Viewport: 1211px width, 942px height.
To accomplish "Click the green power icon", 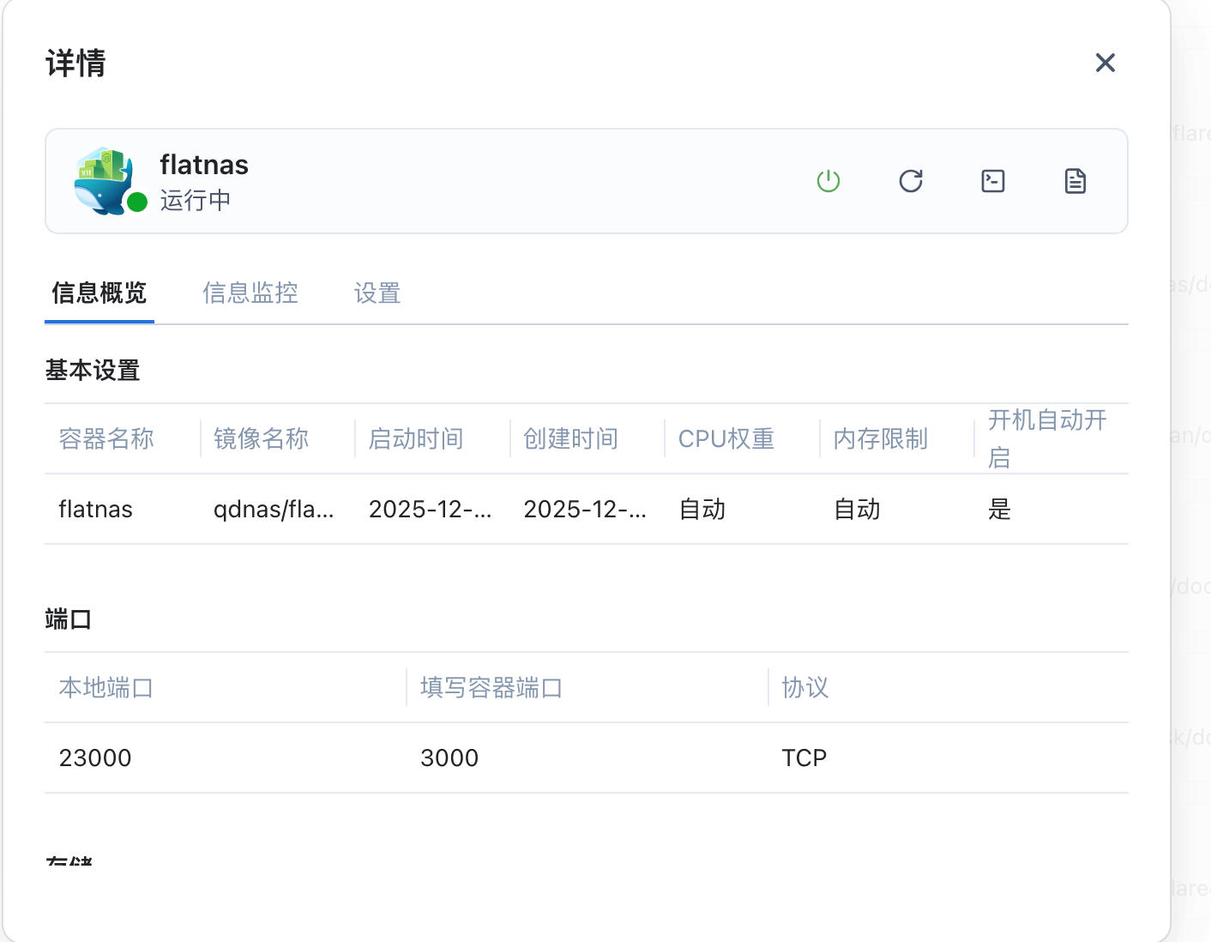I will pyautogui.click(x=828, y=181).
